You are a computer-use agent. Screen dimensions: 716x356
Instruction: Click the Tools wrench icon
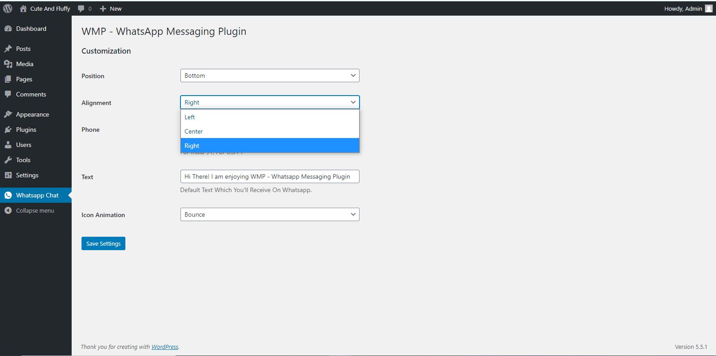(8, 160)
